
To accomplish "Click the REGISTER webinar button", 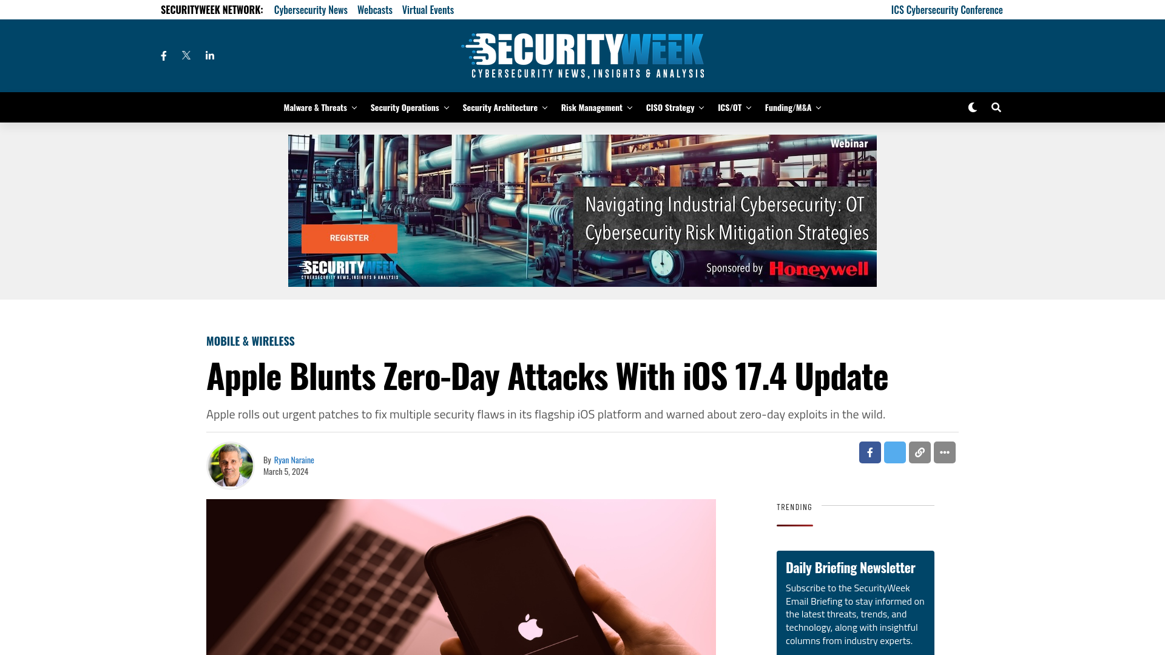I will (x=349, y=238).
